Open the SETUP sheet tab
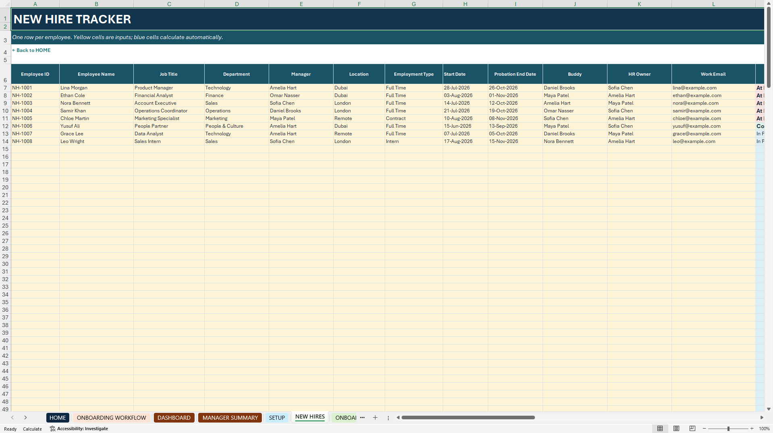 277,418
